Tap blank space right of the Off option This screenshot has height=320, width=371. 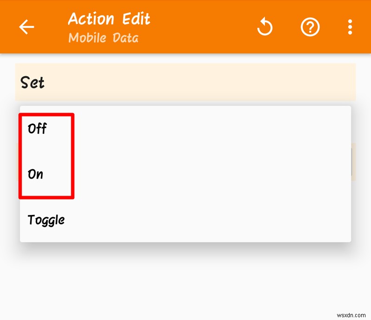(209, 128)
